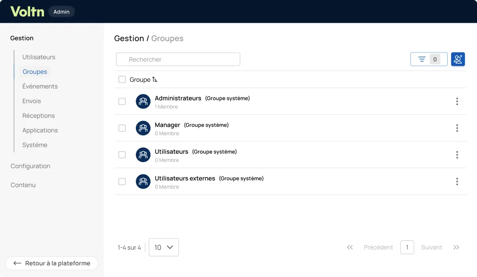This screenshot has width=477, height=277.
Task: Tick the select-all Groupe header checkbox
Action: pyautogui.click(x=122, y=80)
